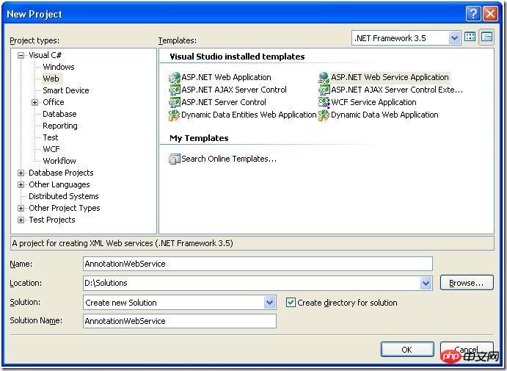Image resolution: width=507 pixels, height=371 pixels.
Task: Select Distributed Systems in project types
Action: [63, 196]
